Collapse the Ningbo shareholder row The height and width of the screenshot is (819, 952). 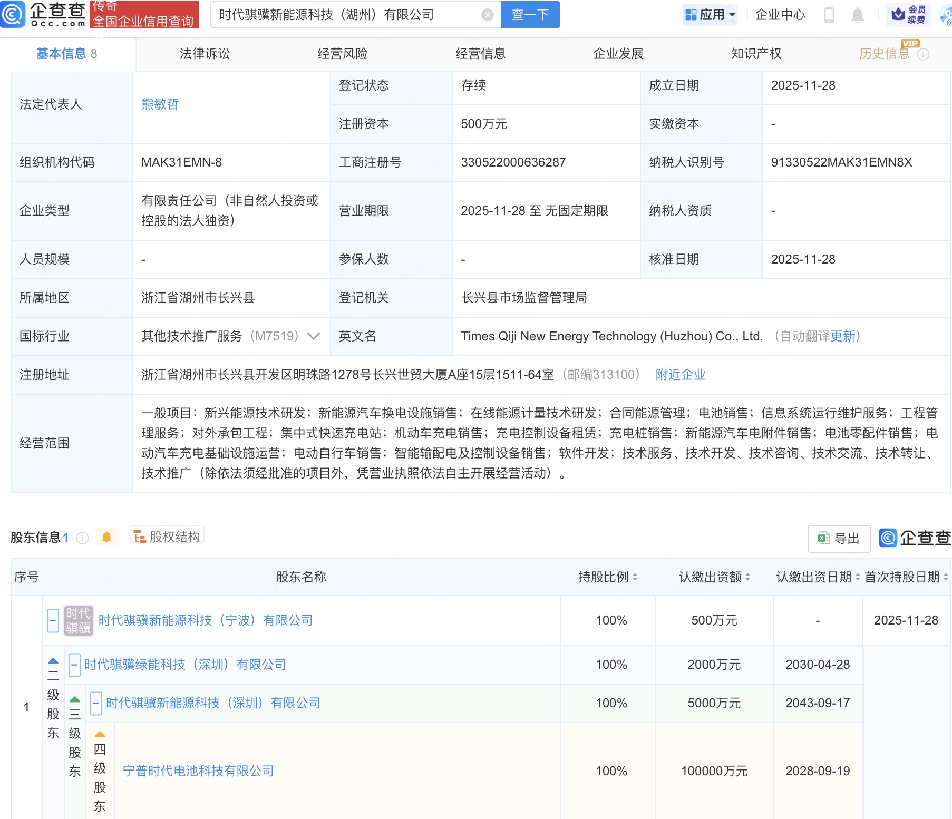click(x=53, y=620)
